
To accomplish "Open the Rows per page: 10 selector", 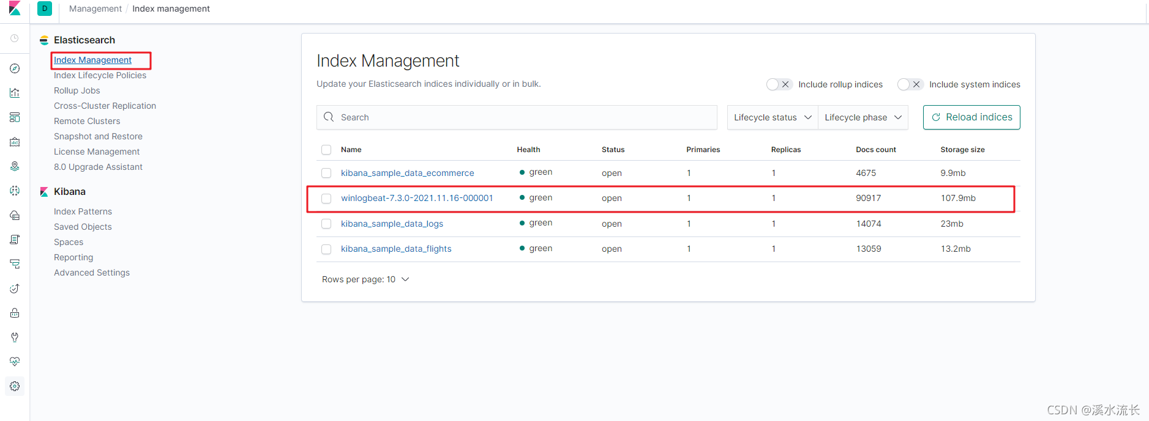I will click(365, 279).
